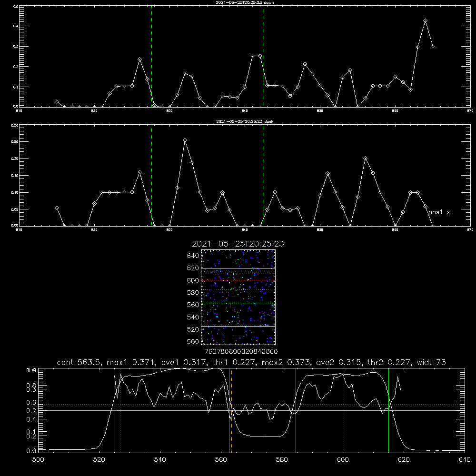
Task: Click the '840' x-axis label of dawn plot
Action: coord(245,111)
